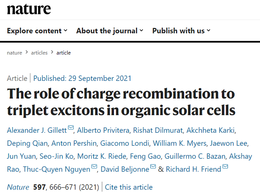Go to the nature breadcrumb link

pyautogui.click(x=14, y=53)
